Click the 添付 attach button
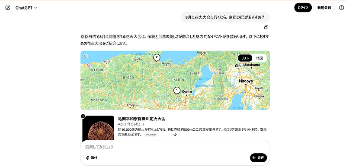 tap(92, 158)
